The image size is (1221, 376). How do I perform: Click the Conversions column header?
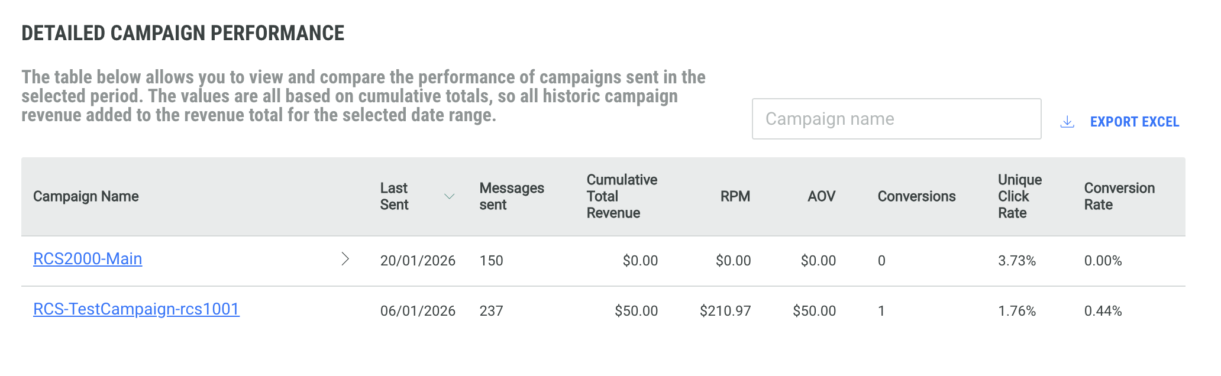pos(916,196)
